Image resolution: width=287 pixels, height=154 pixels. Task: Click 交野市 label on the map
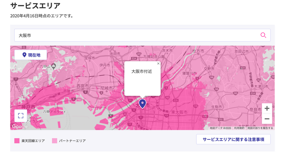pos(209,69)
